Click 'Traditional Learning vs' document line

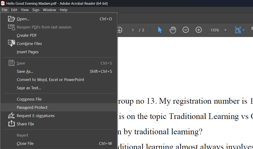click(209, 117)
